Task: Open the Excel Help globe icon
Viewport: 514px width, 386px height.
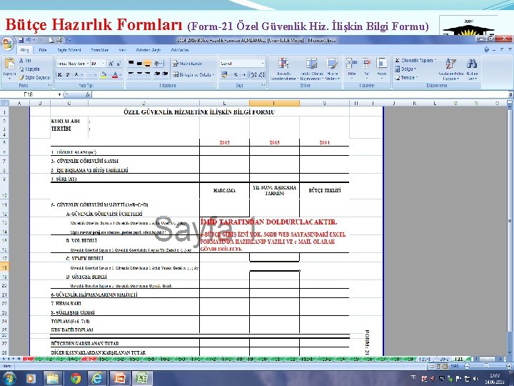Action: tap(486, 49)
